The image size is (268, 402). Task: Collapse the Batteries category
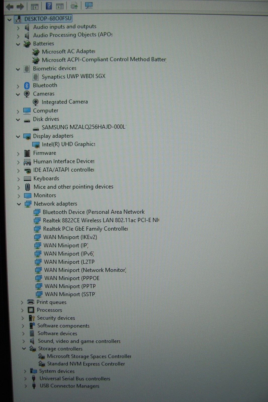pyautogui.click(x=18, y=44)
